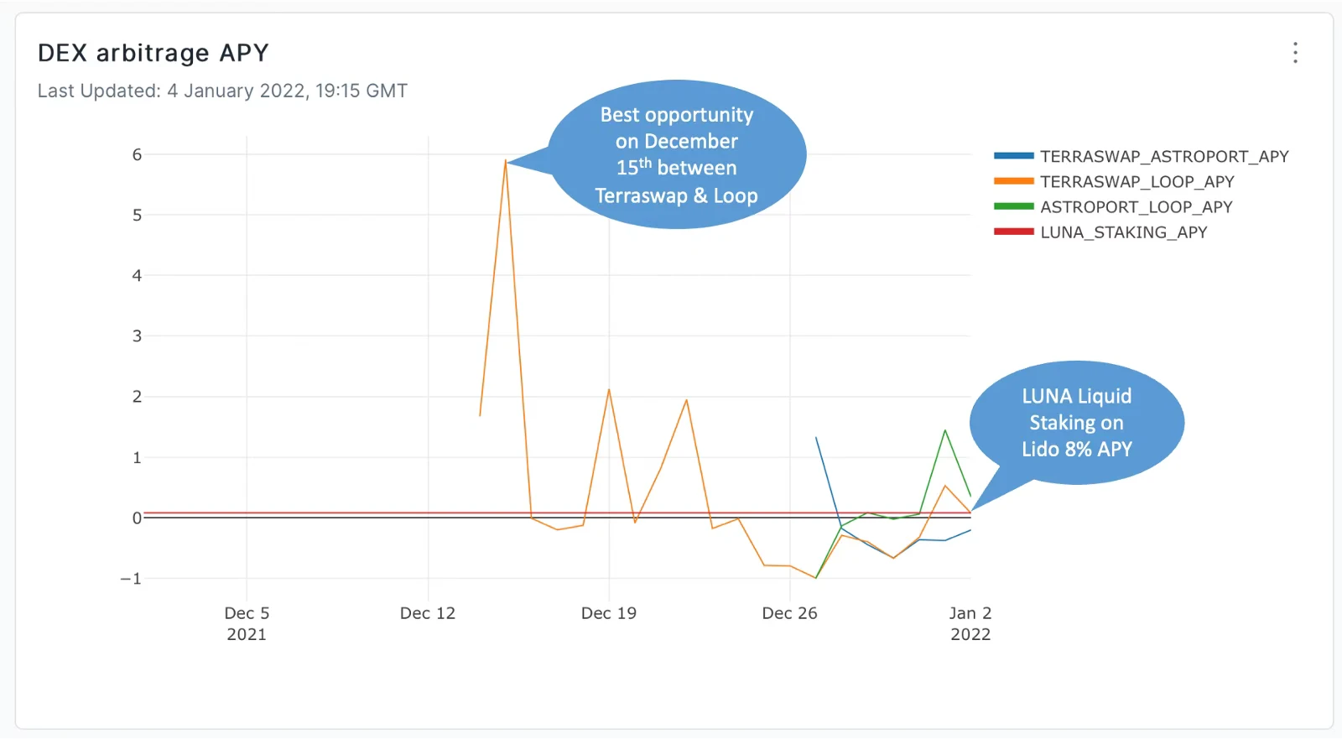Viewport: 1342px width, 739px height.
Task: Toggle the ASTROPORT_LOOP_APY legend label
Action: point(1136,207)
